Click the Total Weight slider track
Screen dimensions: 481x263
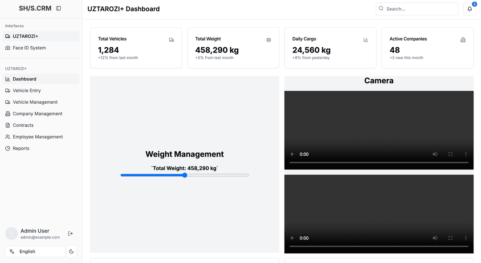tap(217, 175)
